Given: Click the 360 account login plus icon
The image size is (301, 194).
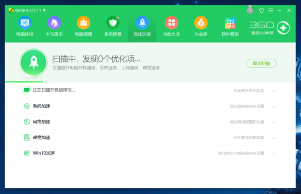Looking at the screenshot, I should pos(283,28).
